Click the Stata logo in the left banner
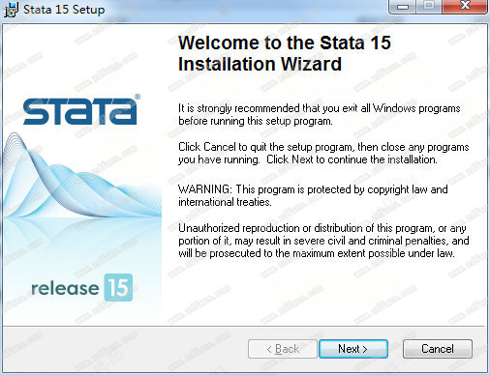This screenshot has width=490, height=375. [80, 109]
